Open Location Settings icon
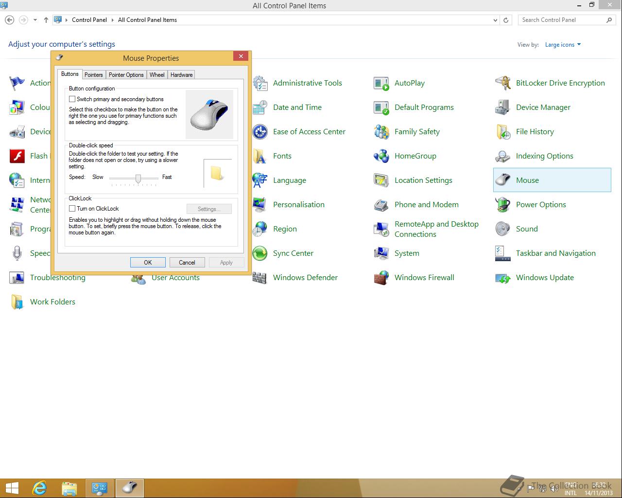The height and width of the screenshot is (498, 622). point(381,180)
